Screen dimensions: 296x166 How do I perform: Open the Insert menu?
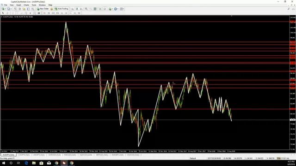tap(18, 5)
